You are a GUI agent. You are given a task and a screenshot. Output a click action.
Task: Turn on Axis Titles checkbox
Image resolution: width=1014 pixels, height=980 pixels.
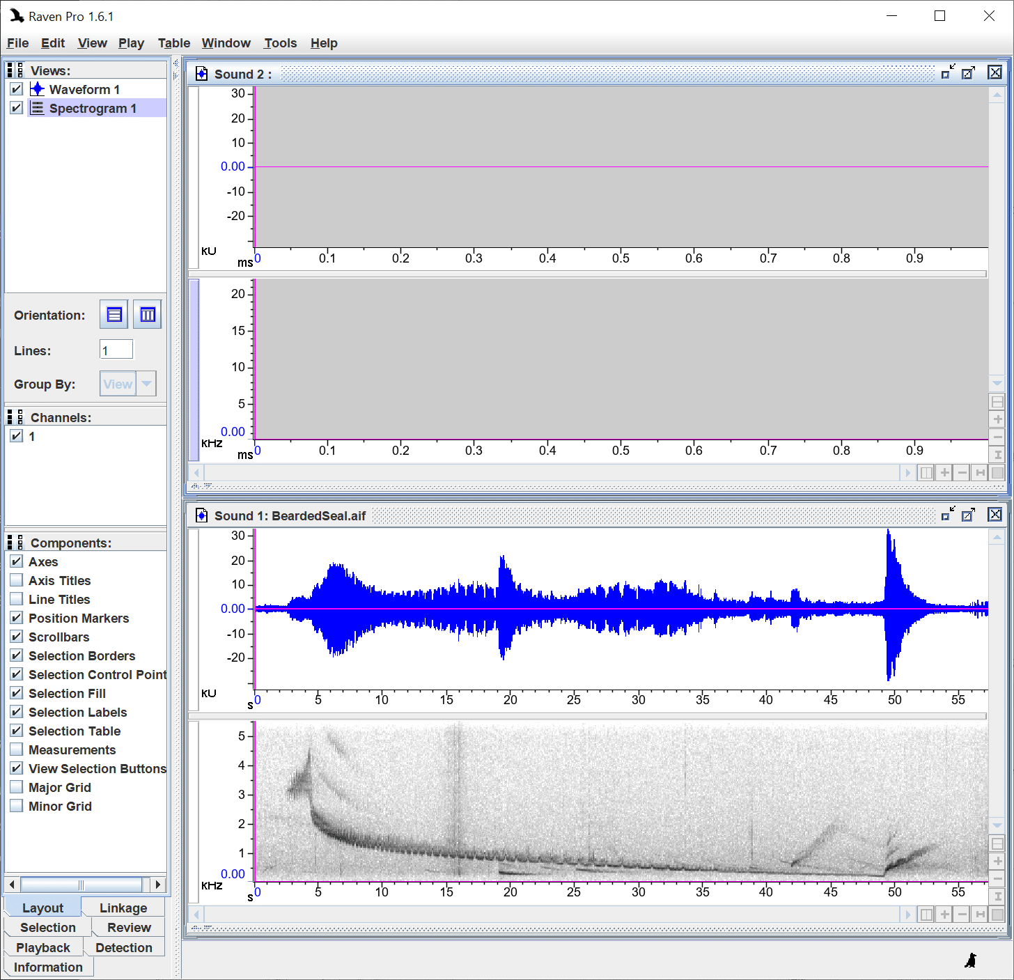click(17, 580)
